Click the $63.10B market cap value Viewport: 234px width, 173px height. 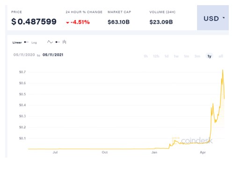pyautogui.click(x=118, y=22)
